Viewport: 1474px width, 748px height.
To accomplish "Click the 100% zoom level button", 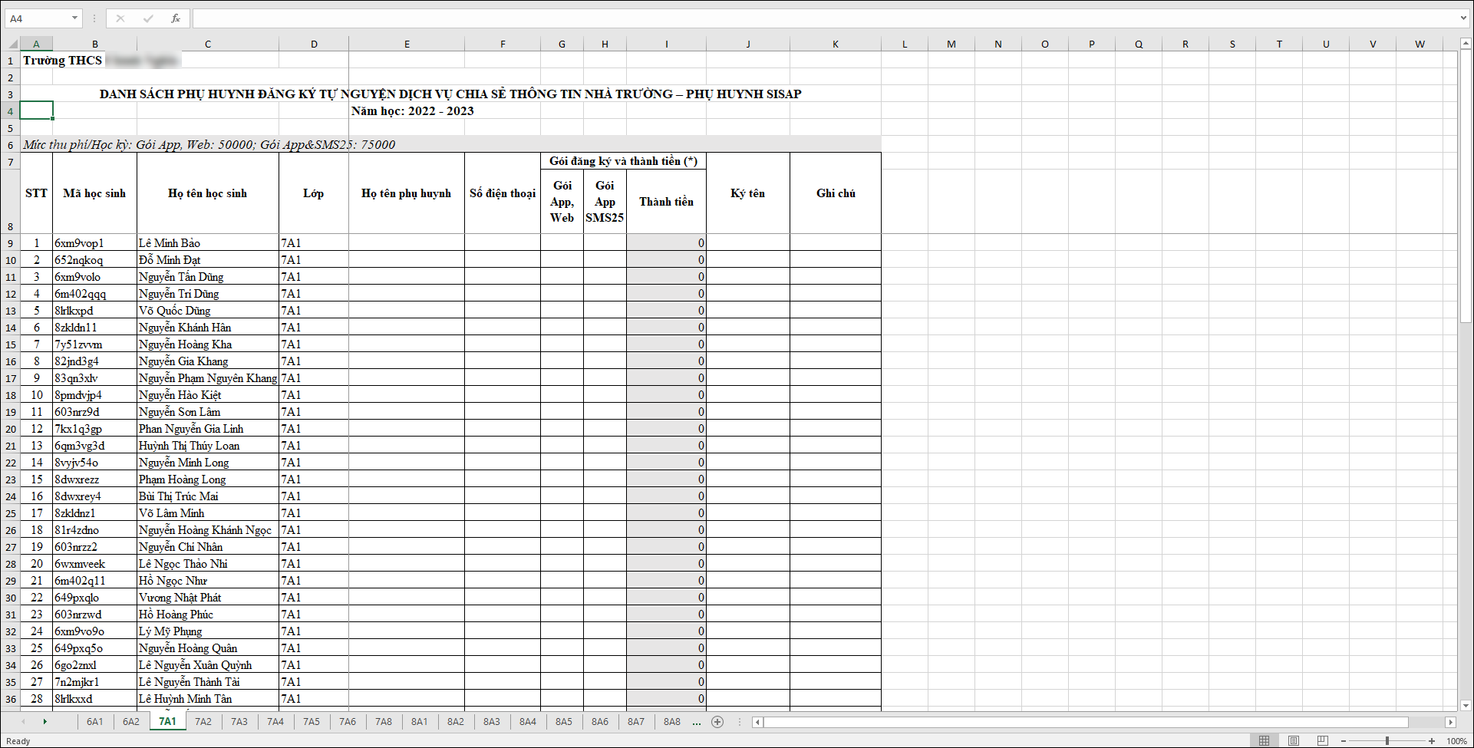I will [1456, 741].
